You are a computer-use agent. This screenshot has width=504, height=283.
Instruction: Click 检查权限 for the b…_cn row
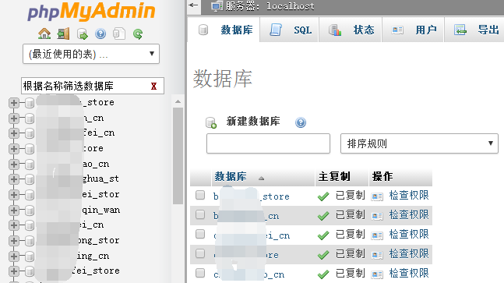409,215
